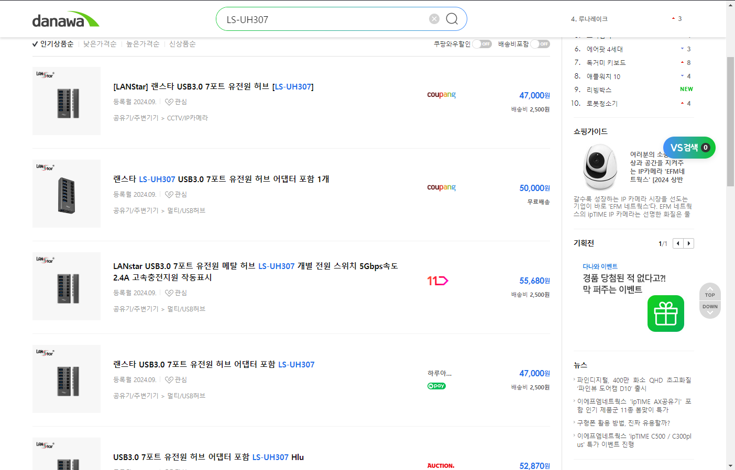This screenshot has height=470, width=735.
Task: Read news ipTIME C500 / C300plus 특가
Action: [x=634, y=440]
